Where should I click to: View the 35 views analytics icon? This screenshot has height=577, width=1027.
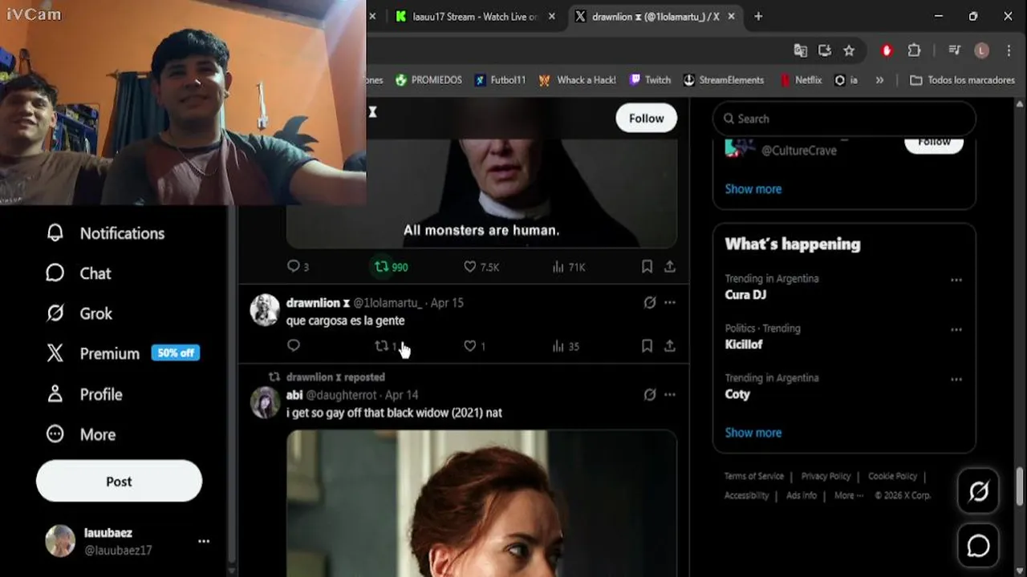click(558, 345)
